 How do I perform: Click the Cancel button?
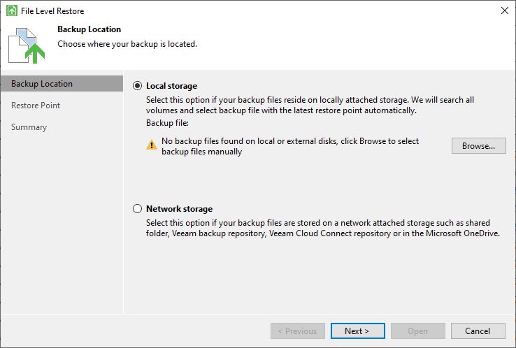click(x=478, y=331)
